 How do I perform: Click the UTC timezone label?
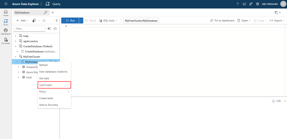pos(279,101)
